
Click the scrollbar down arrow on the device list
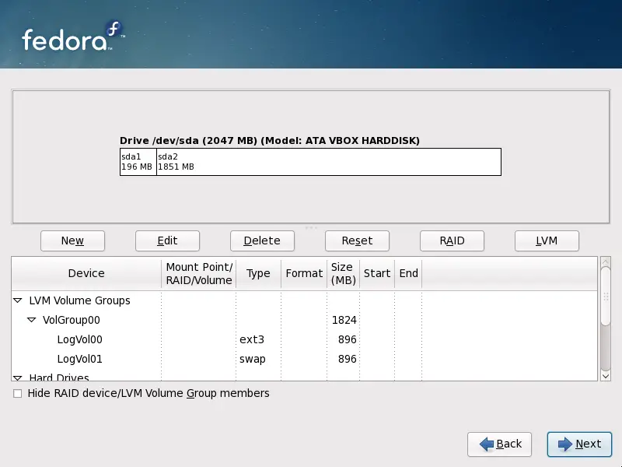[x=606, y=376]
